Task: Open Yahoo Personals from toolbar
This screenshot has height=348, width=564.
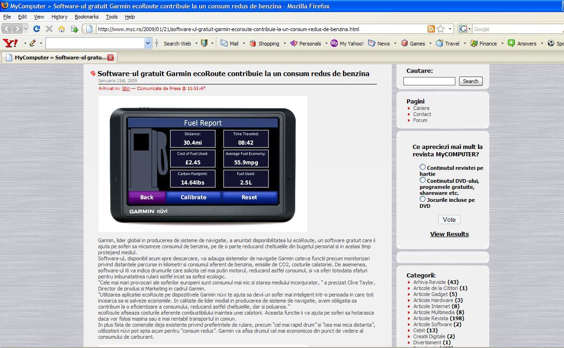Action: pos(305,43)
